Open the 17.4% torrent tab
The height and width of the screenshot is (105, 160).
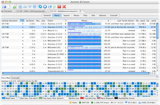(x=32, y=11)
